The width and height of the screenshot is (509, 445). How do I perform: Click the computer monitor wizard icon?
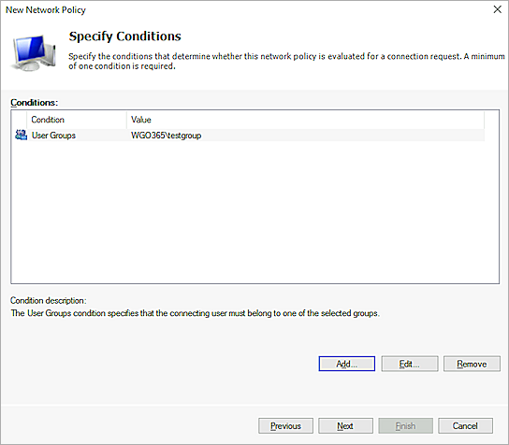(34, 53)
